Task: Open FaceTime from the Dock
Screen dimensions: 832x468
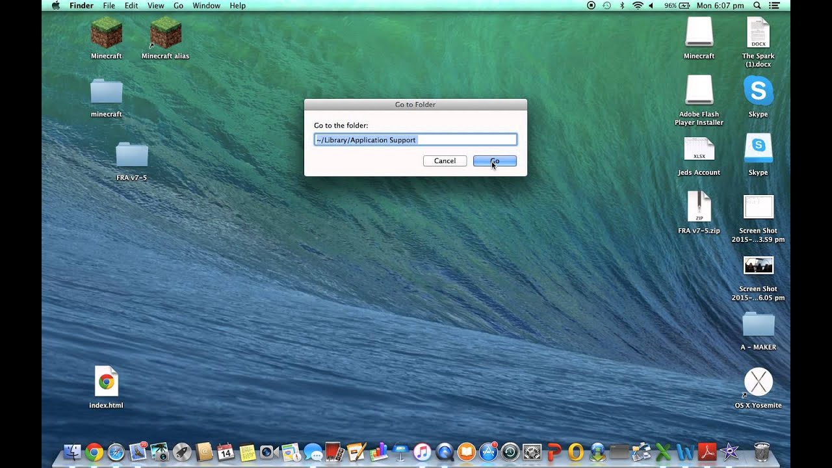Action: [269, 452]
